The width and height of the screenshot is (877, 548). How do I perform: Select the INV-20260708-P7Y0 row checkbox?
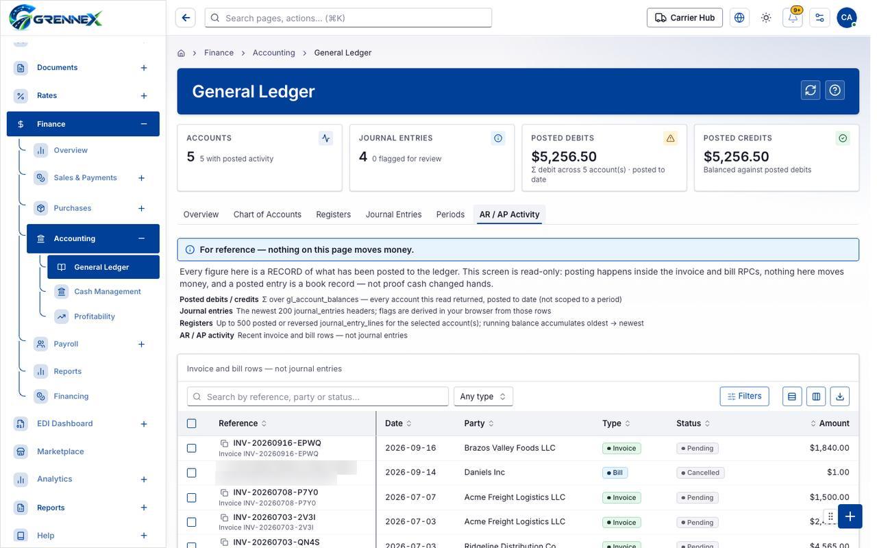192,497
